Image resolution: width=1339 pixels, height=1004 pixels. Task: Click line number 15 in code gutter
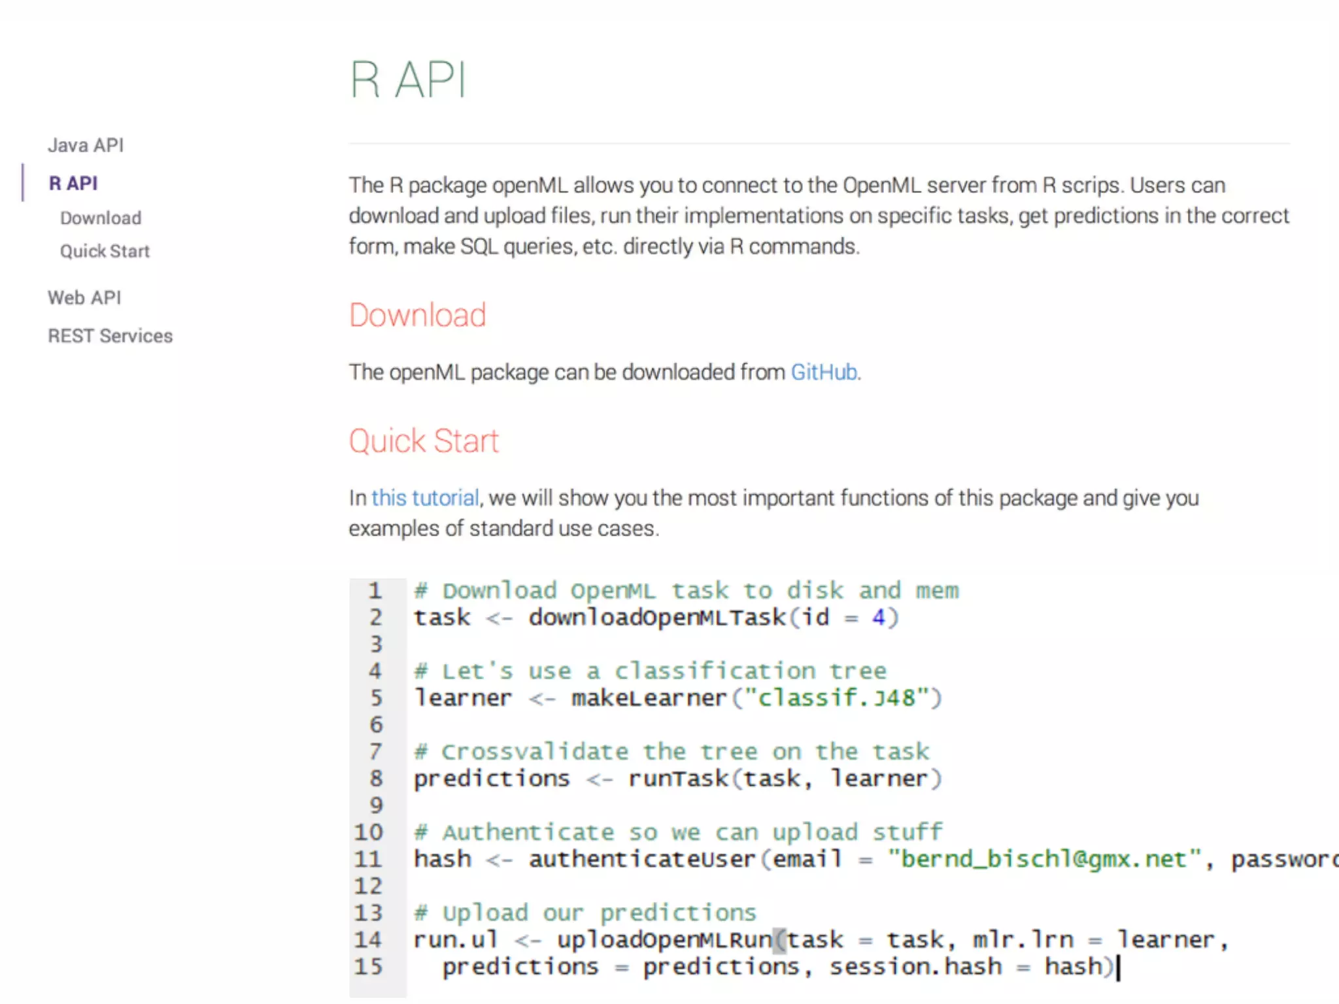(x=368, y=967)
